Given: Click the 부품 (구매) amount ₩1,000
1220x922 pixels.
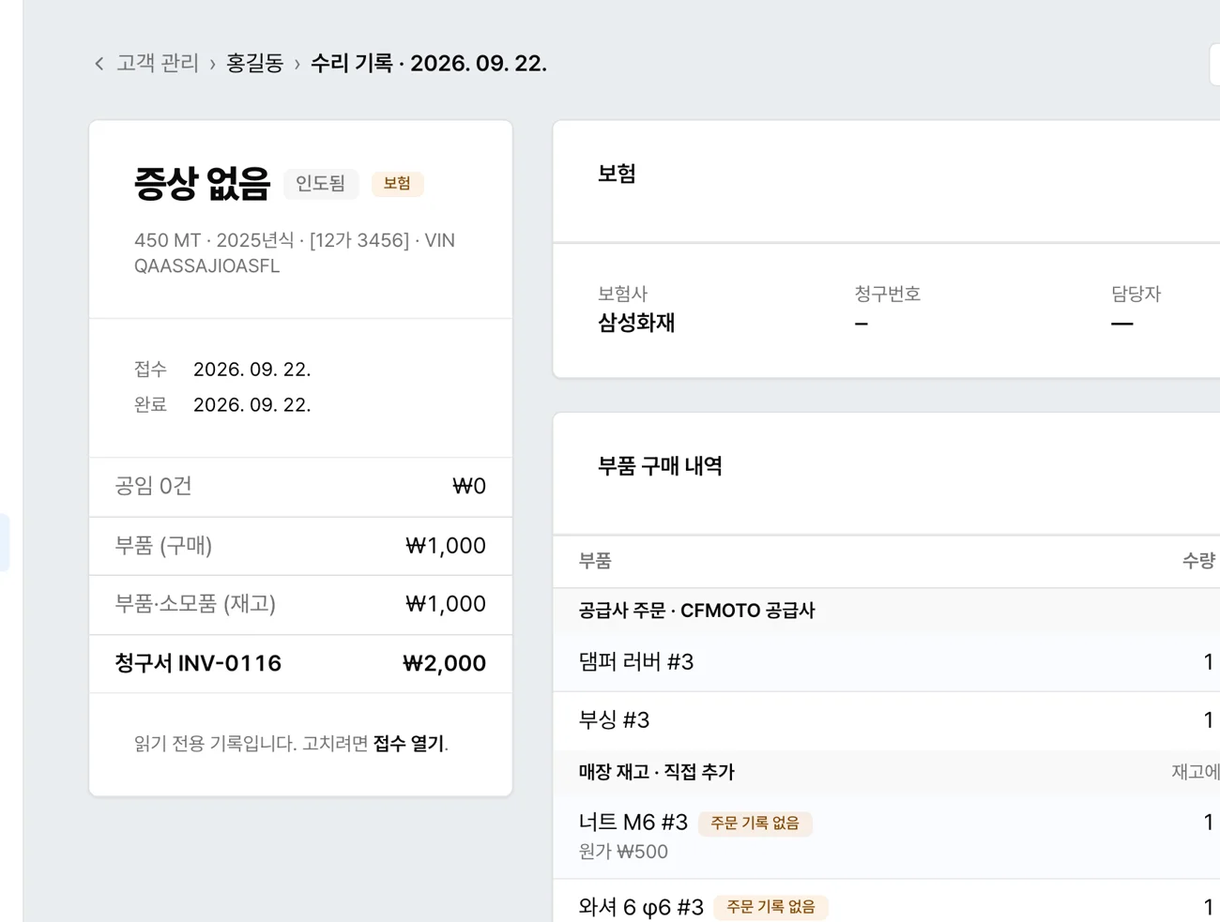Looking at the screenshot, I should point(446,546).
